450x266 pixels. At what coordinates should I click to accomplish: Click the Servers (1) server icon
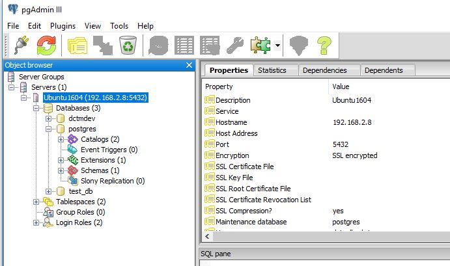[x=24, y=87]
